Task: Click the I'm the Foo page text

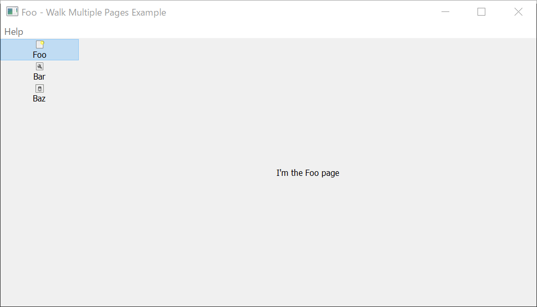Action: (x=308, y=173)
